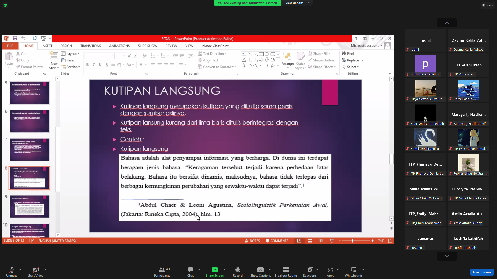Open the Text Direction dropdown
This screenshot has width=497, height=279.
point(212,53)
